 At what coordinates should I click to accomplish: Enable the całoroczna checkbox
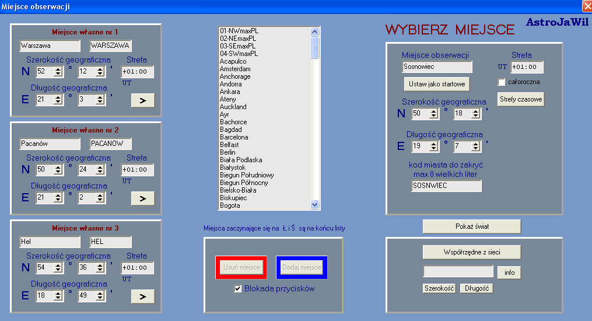pyautogui.click(x=502, y=82)
